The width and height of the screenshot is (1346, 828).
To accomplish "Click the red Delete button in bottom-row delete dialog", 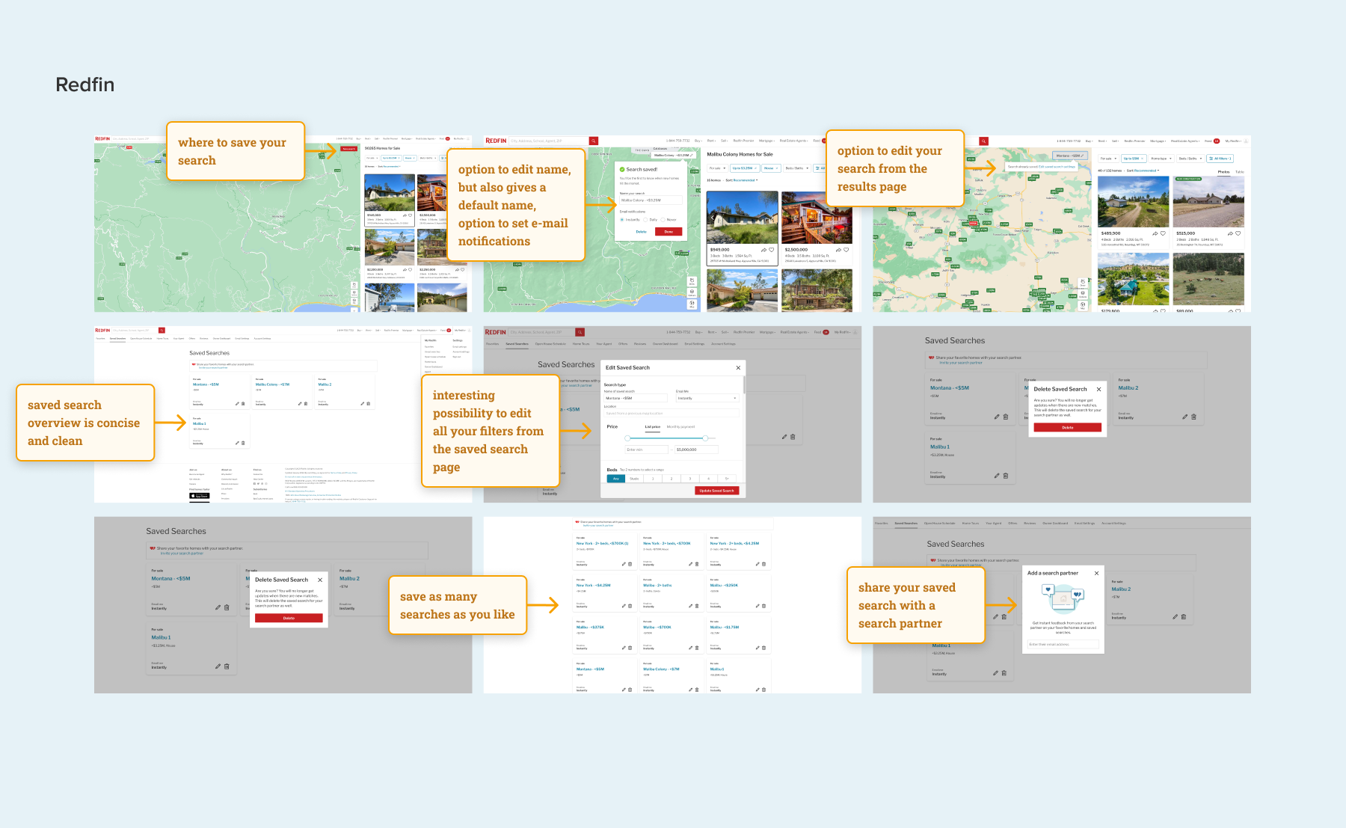I will click(x=289, y=619).
